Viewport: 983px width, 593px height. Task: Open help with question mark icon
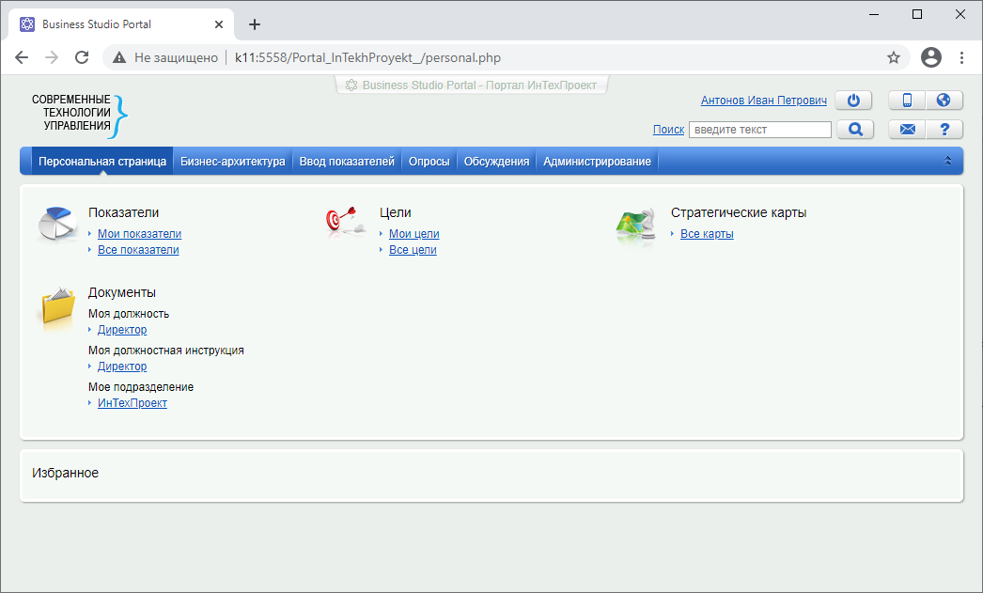click(944, 130)
